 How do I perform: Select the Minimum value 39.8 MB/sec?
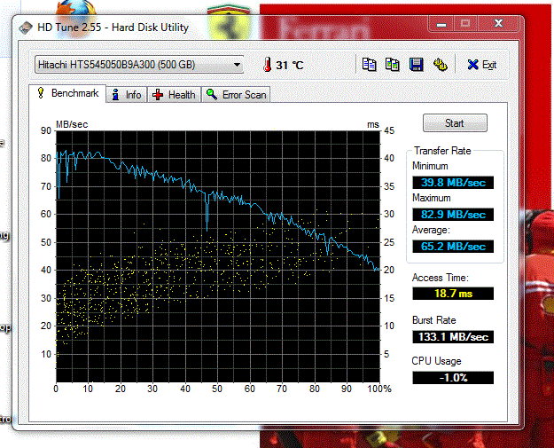[453, 183]
